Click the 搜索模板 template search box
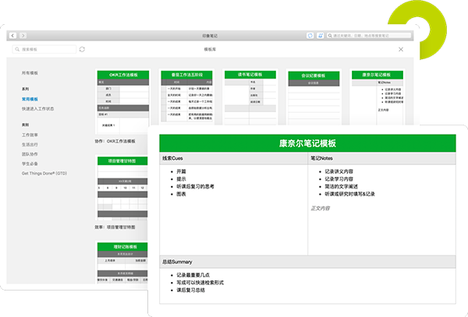The height and width of the screenshot is (317, 468). (44, 49)
